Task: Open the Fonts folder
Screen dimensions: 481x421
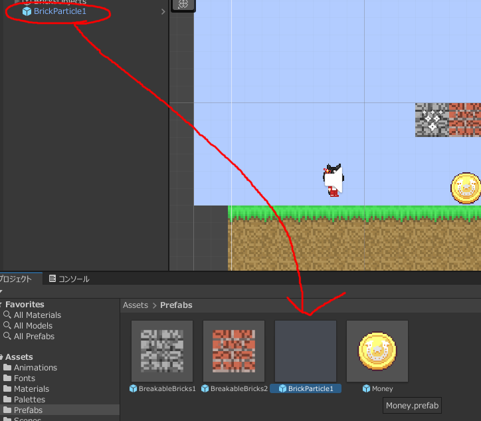Action: 24,378
